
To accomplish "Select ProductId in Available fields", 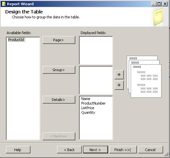I will tap(16, 40).
